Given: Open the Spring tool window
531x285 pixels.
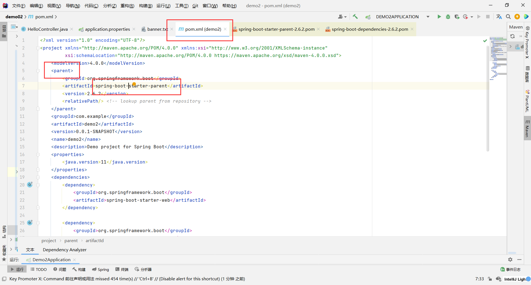Looking at the screenshot, I should 100,269.
